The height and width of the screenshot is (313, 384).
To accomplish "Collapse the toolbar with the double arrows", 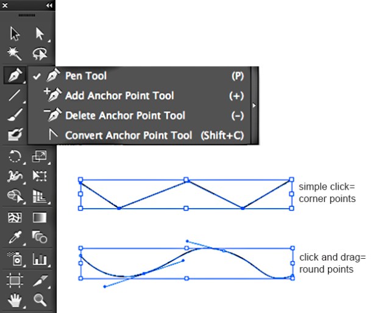I will click(49, 5).
